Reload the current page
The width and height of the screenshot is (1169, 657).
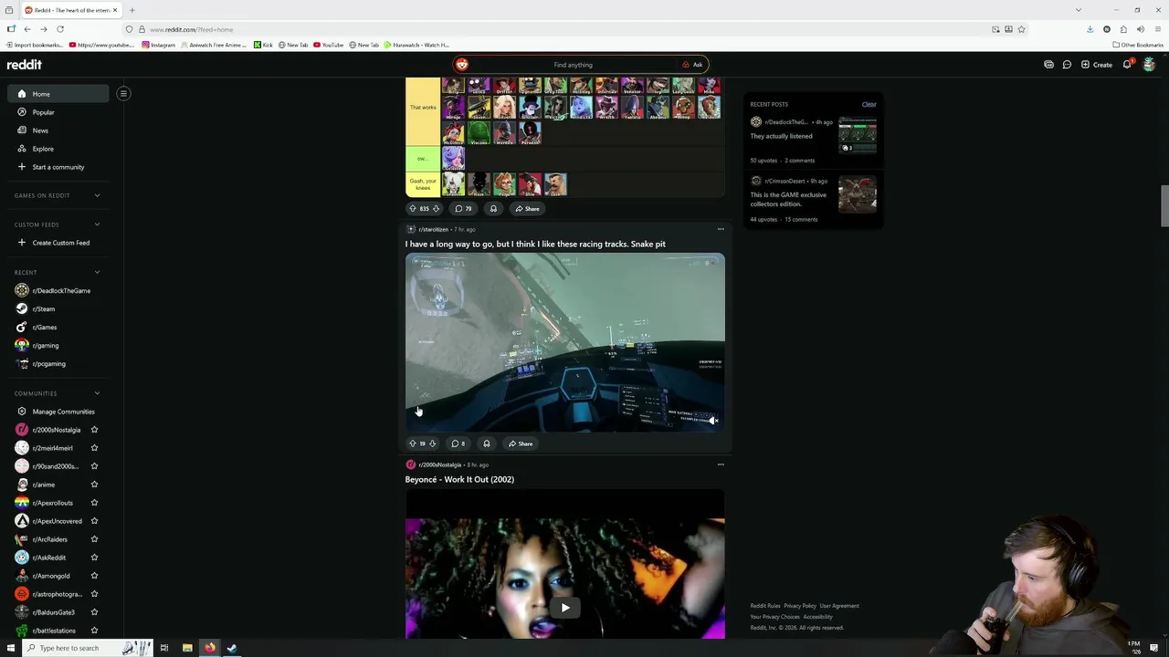[x=60, y=29]
